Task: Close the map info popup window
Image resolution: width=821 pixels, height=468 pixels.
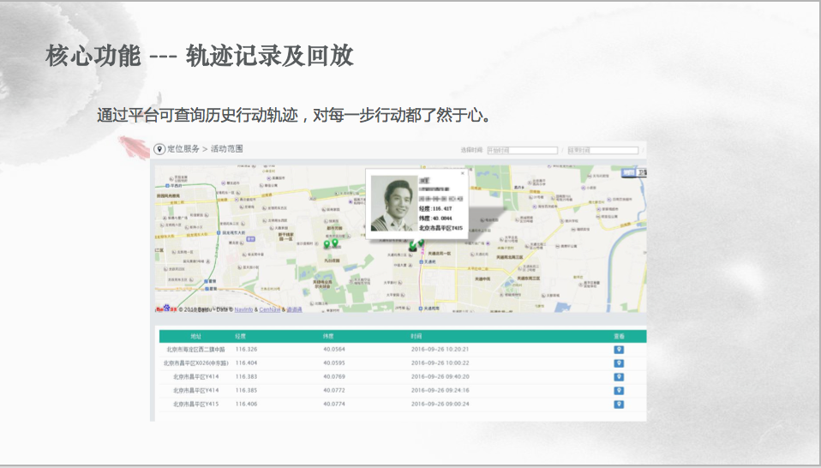Action: coord(463,173)
